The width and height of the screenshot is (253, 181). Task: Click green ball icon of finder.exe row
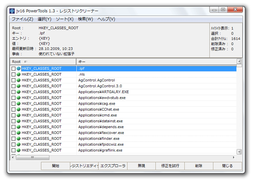pyautogui.click(x=19, y=139)
